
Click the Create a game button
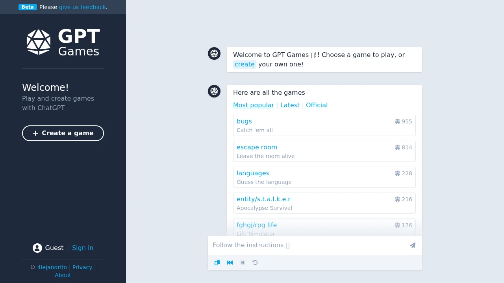pyautogui.click(x=63, y=133)
